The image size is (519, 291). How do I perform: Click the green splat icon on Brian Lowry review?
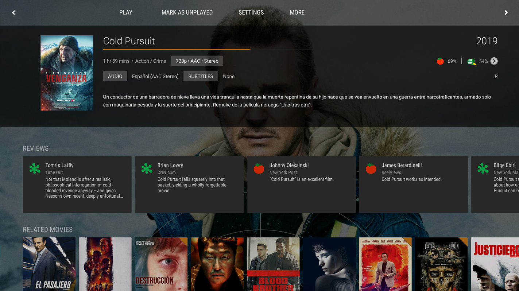pos(147,168)
